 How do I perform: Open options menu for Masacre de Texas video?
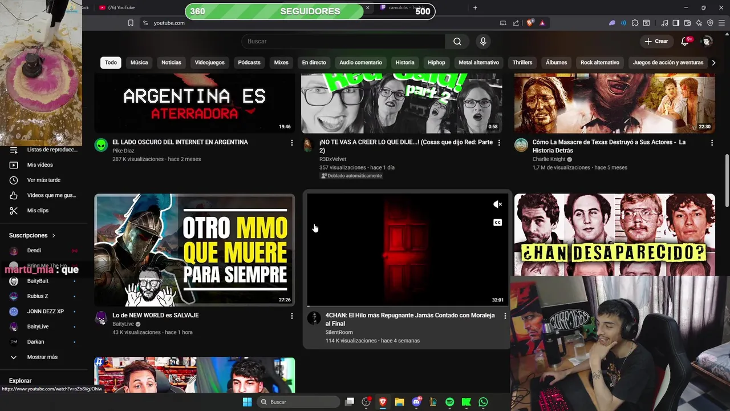(712, 143)
